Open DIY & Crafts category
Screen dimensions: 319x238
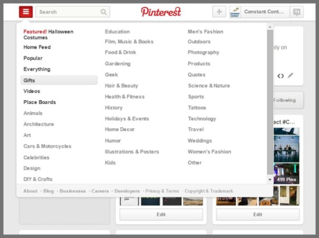tap(38, 179)
